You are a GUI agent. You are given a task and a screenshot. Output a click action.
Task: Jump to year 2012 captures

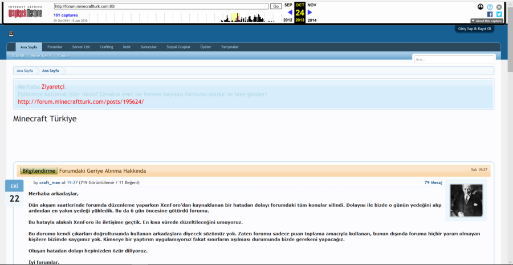(288, 21)
